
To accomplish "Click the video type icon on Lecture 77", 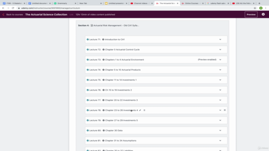I will pyautogui.click(x=103, y=100).
